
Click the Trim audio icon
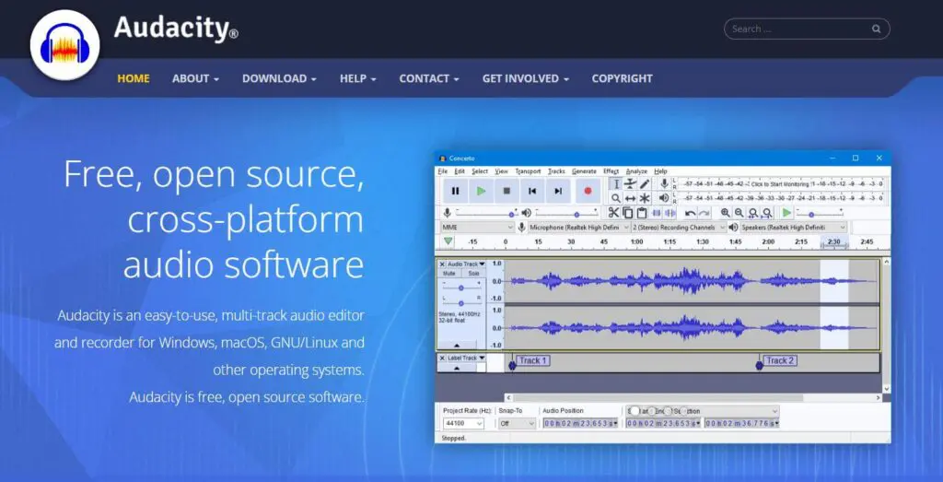656,213
